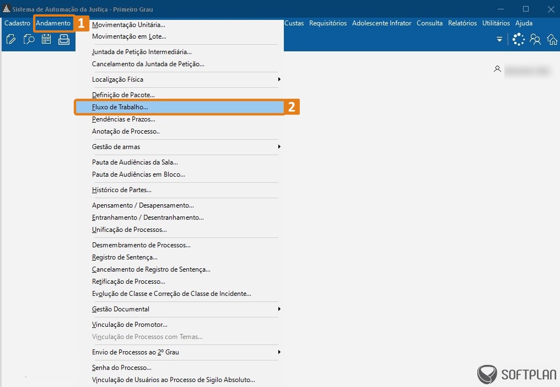Open the Adolescente Infrator menu
The image size is (560, 387).
click(381, 23)
